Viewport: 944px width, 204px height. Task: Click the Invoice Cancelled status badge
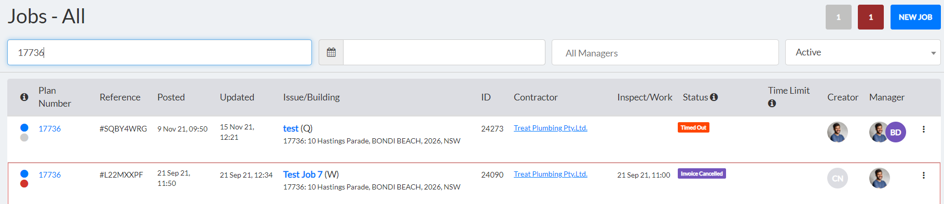pyautogui.click(x=702, y=173)
